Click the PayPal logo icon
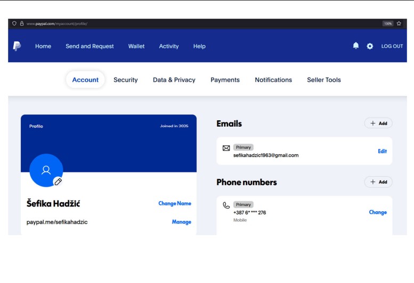 17,46
